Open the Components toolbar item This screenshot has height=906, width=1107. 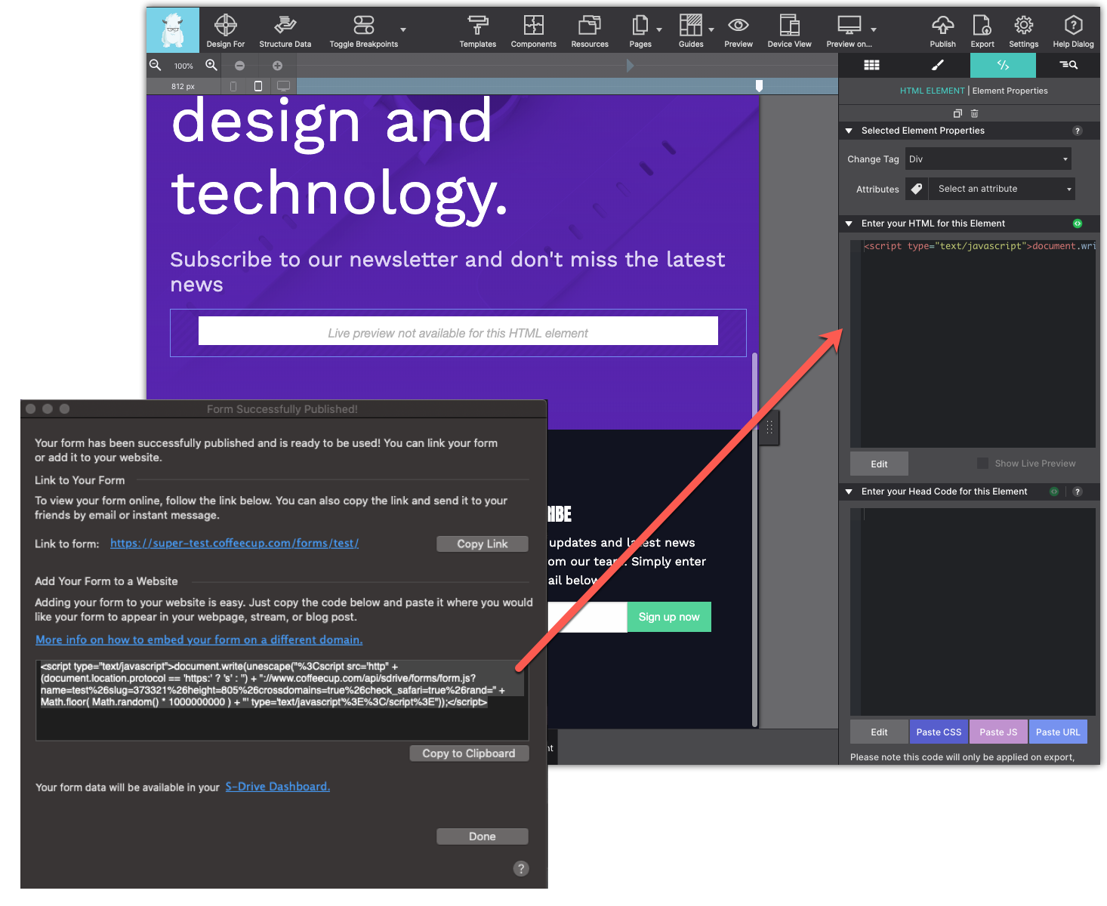pyautogui.click(x=533, y=31)
